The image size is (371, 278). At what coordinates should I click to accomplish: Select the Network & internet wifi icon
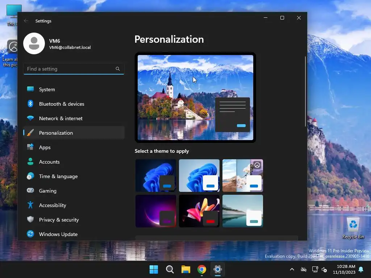click(30, 118)
